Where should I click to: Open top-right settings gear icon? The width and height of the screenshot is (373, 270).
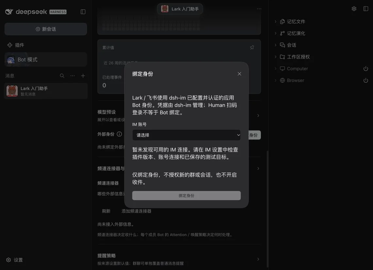click(x=354, y=9)
